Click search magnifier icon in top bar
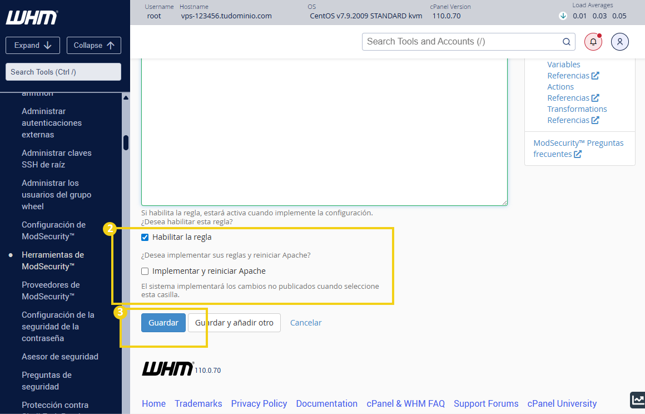The image size is (645, 414). coord(567,42)
